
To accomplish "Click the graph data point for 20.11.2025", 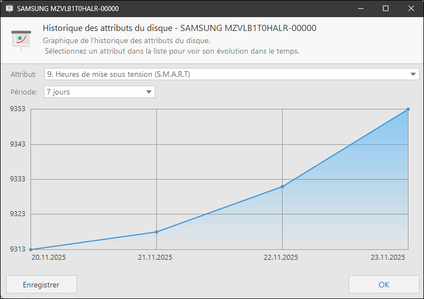I will [x=31, y=249].
